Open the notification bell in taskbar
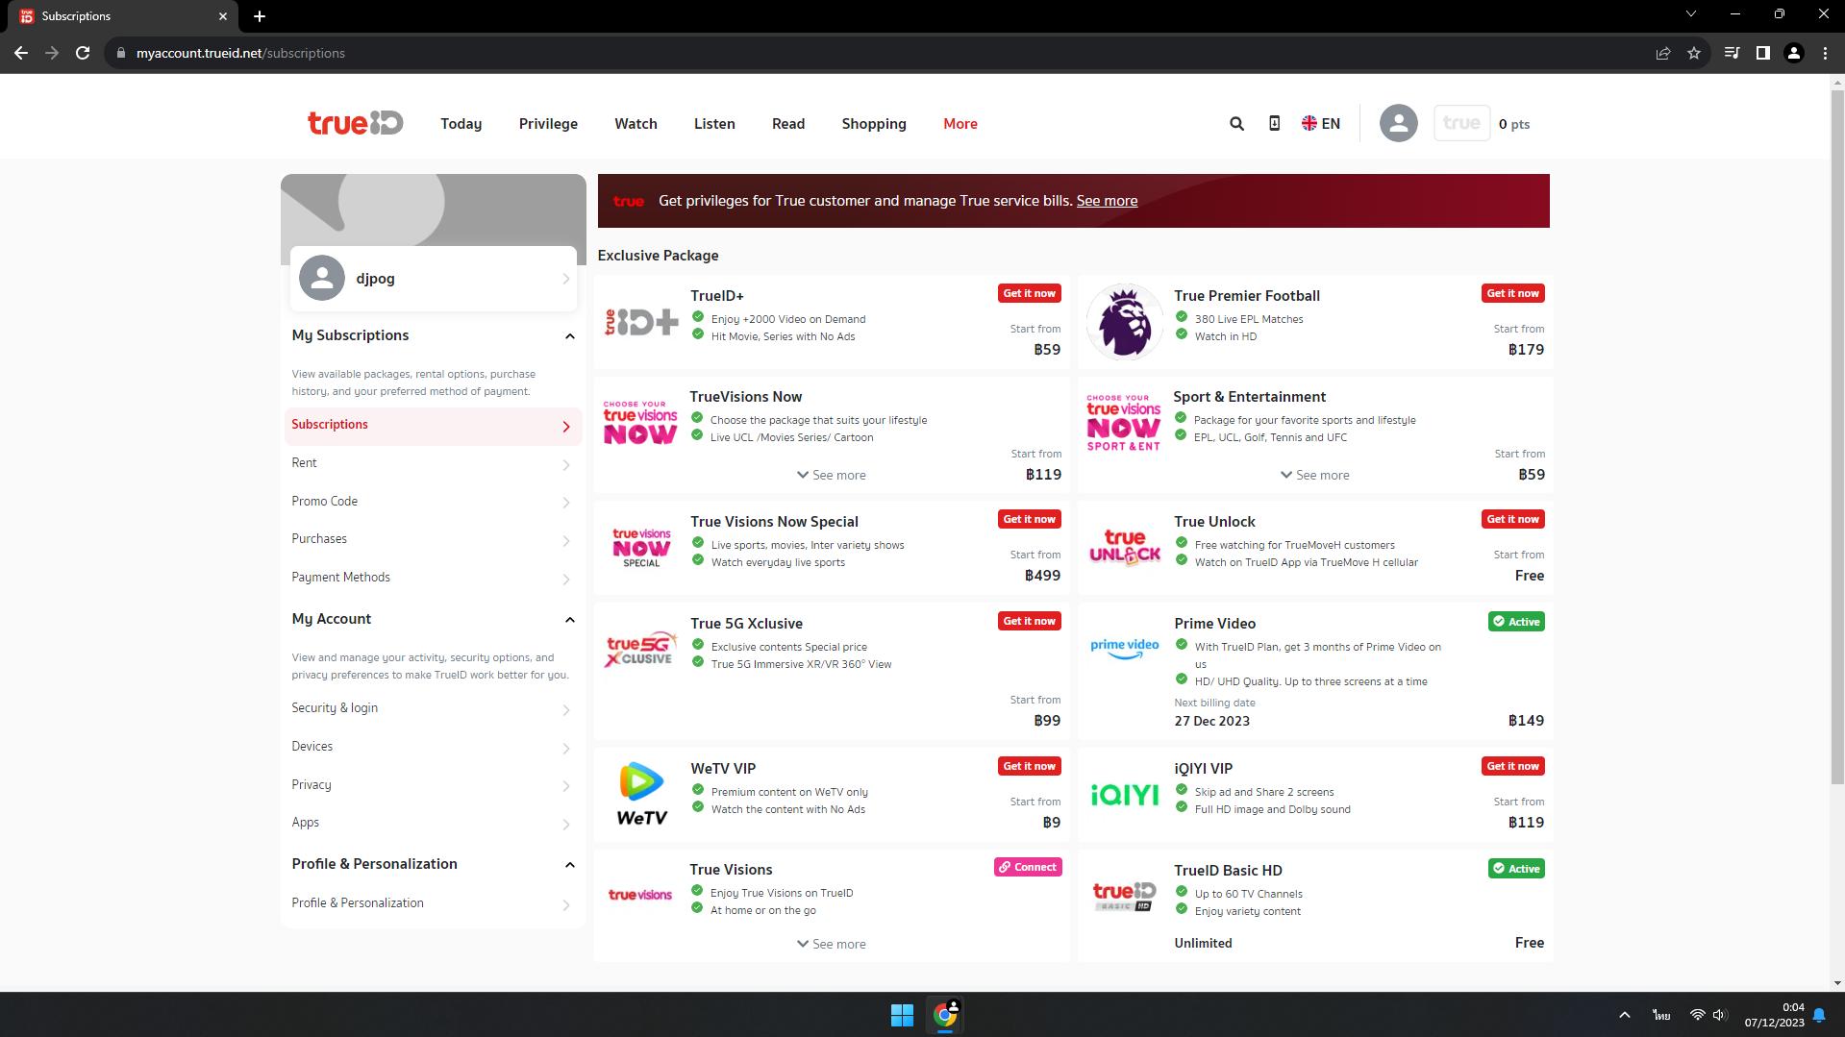 1819,1015
